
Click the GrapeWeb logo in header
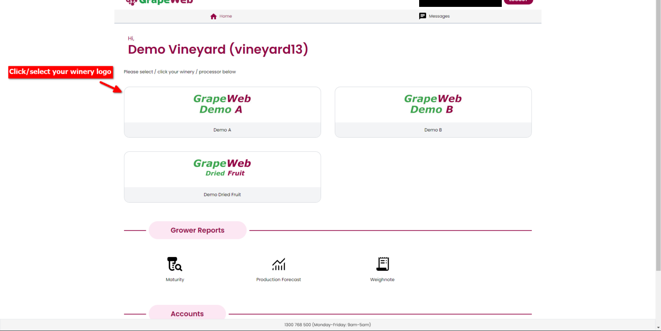coord(160,2)
